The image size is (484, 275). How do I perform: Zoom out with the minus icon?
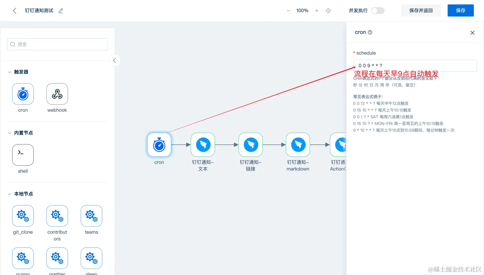[x=288, y=11]
